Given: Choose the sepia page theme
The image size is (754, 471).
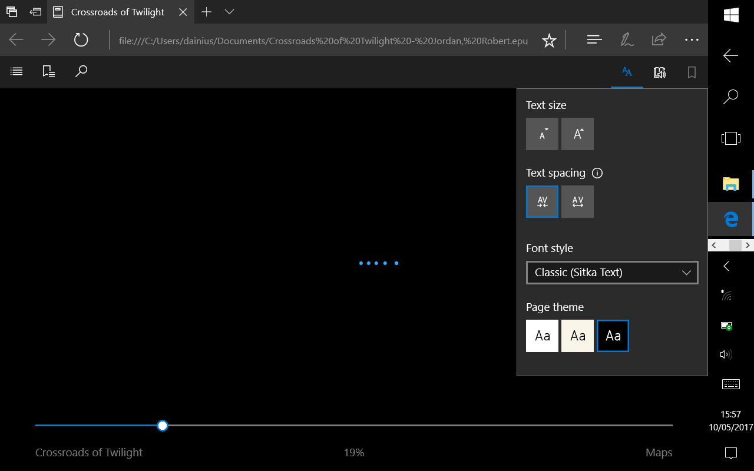Looking at the screenshot, I should (577, 336).
